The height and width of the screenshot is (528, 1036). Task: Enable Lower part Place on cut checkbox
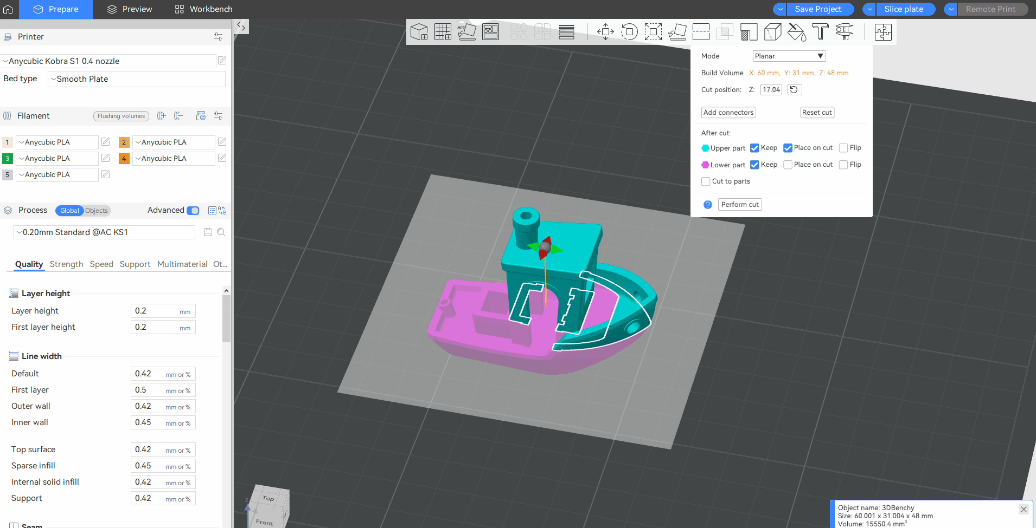tap(788, 165)
